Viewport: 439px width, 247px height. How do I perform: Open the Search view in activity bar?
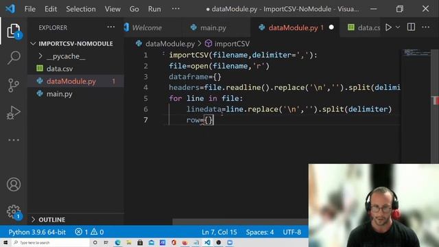pyautogui.click(x=14, y=58)
